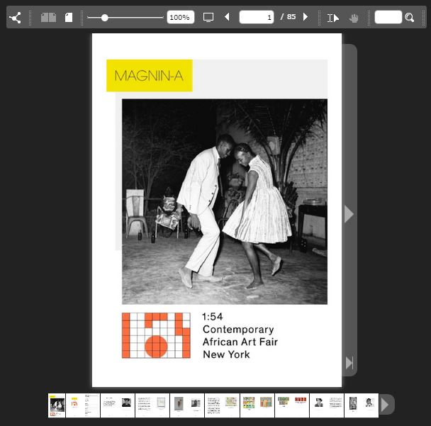Image resolution: width=431 pixels, height=426 pixels.
Task: Click the share icon in the toolbar
Action: 15,18
